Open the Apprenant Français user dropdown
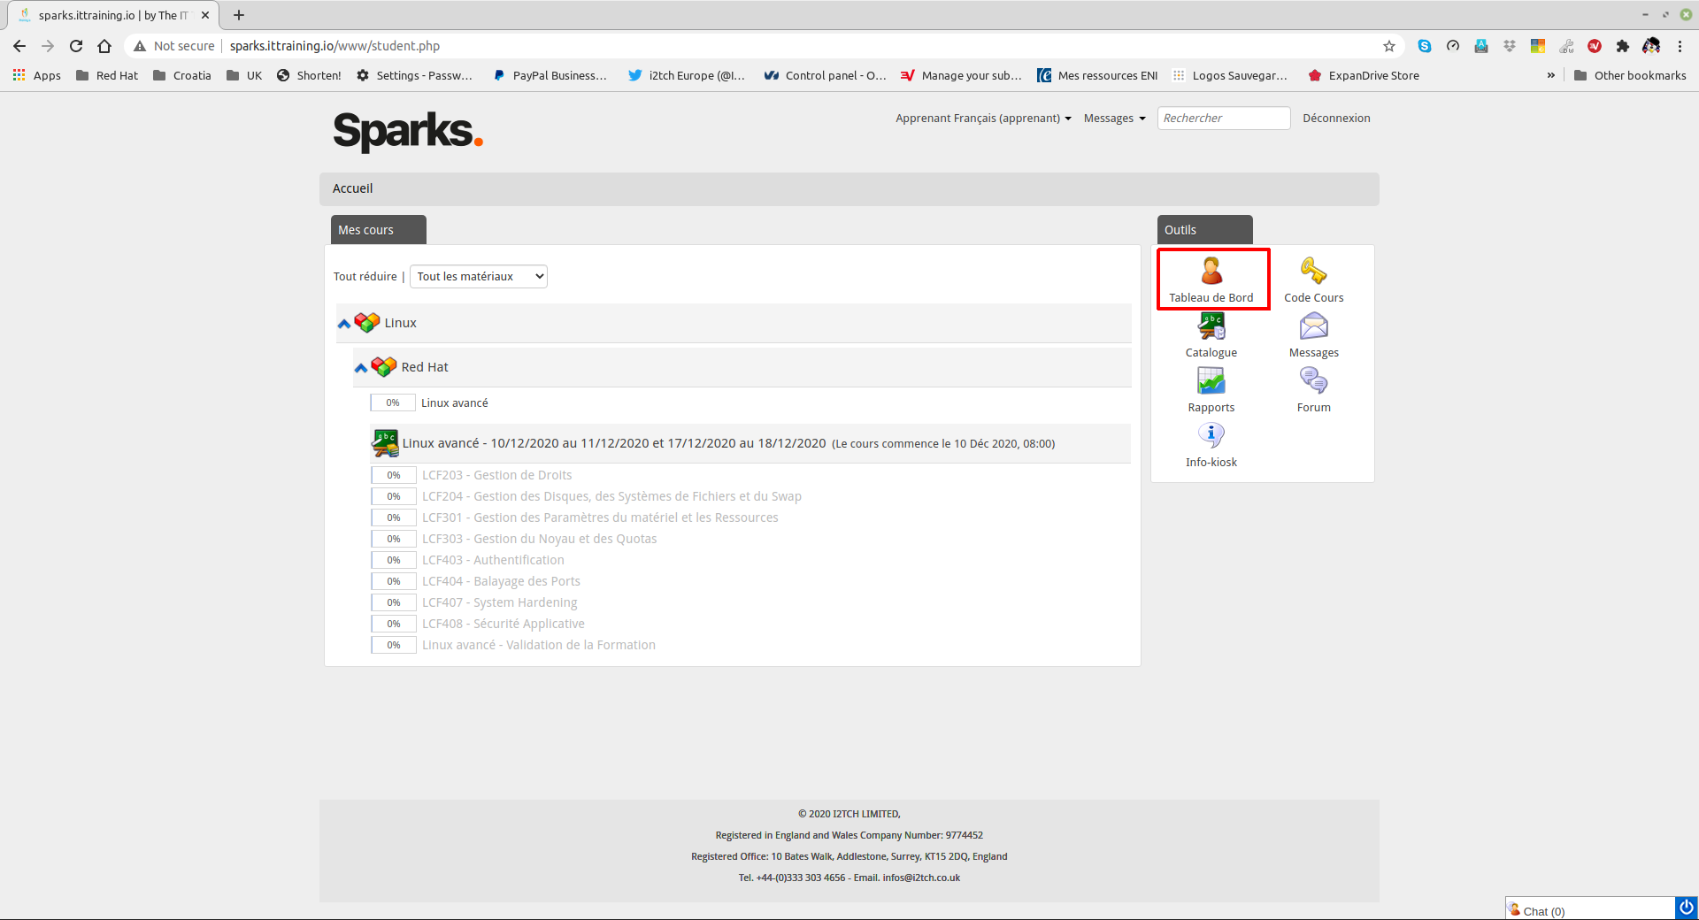Image resolution: width=1699 pixels, height=920 pixels. click(x=983, y=118)
